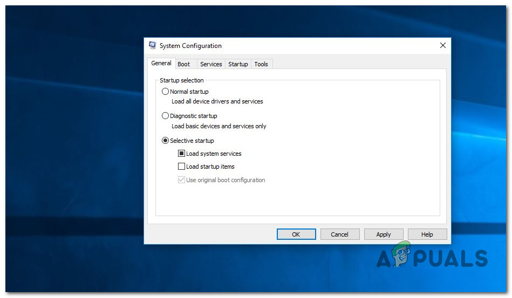Confirm changes with the OK button
Viewport: 512px width, 298px height.
(296, 234)
